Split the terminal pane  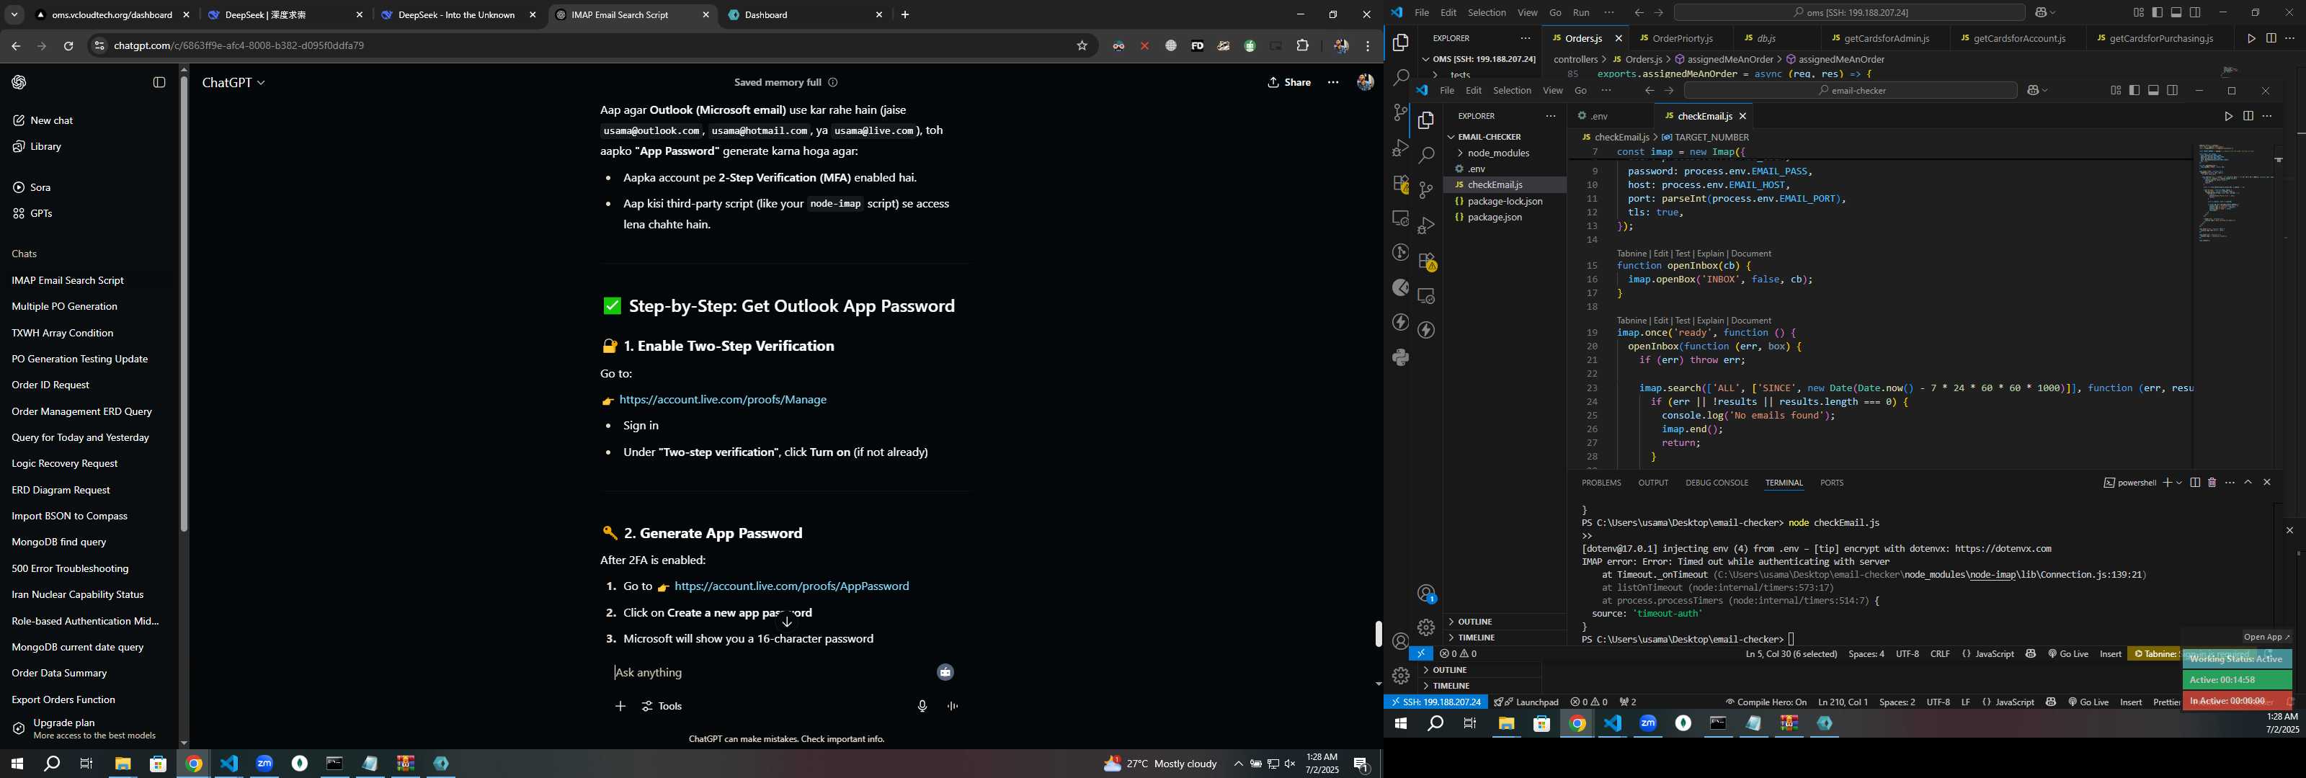pos(2195,483)
